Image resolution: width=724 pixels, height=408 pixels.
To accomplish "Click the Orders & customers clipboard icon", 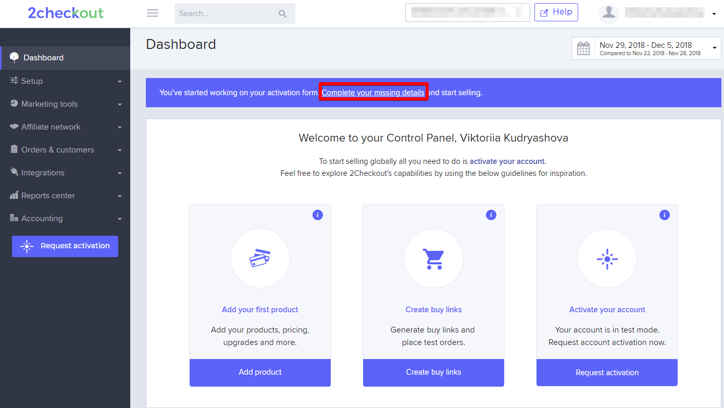I will [x=14, y=149].
